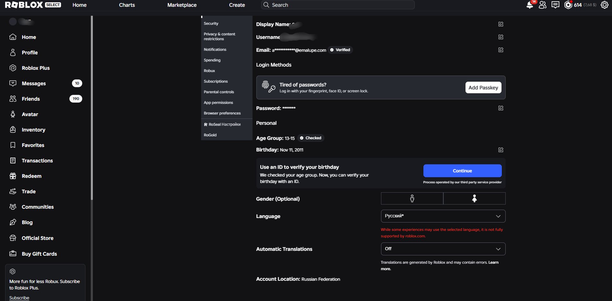Open the friends icon in top bar
Screen dimensions: 612x301
542,5
